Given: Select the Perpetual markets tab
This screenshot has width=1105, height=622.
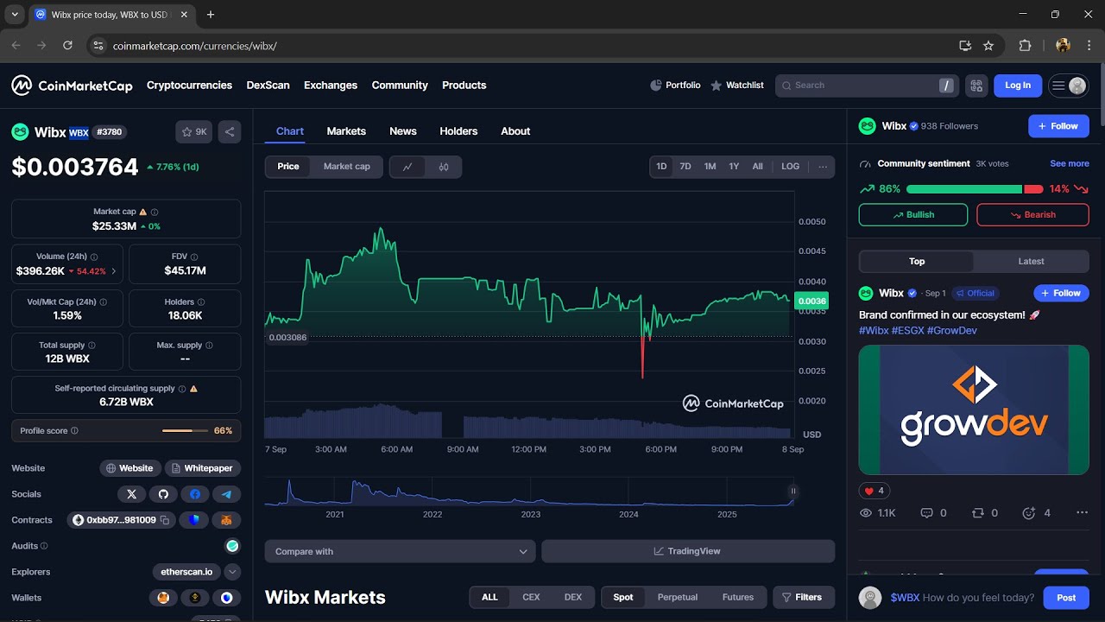Looking at the screenshot, I should pos(678,597).
